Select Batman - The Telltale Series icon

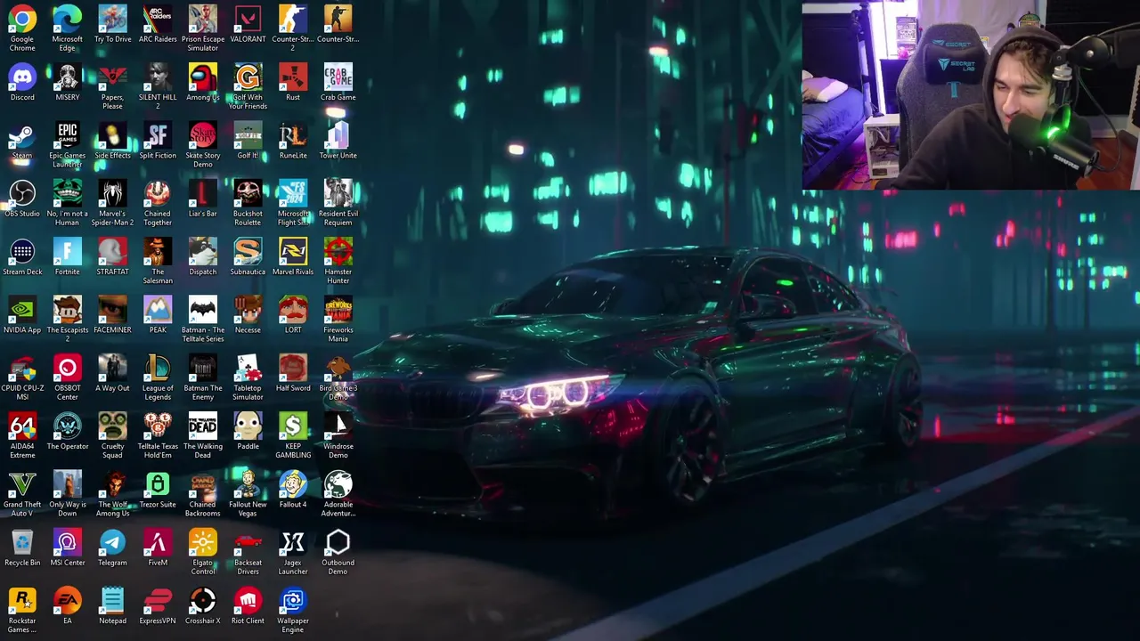(x=203, y=311)
